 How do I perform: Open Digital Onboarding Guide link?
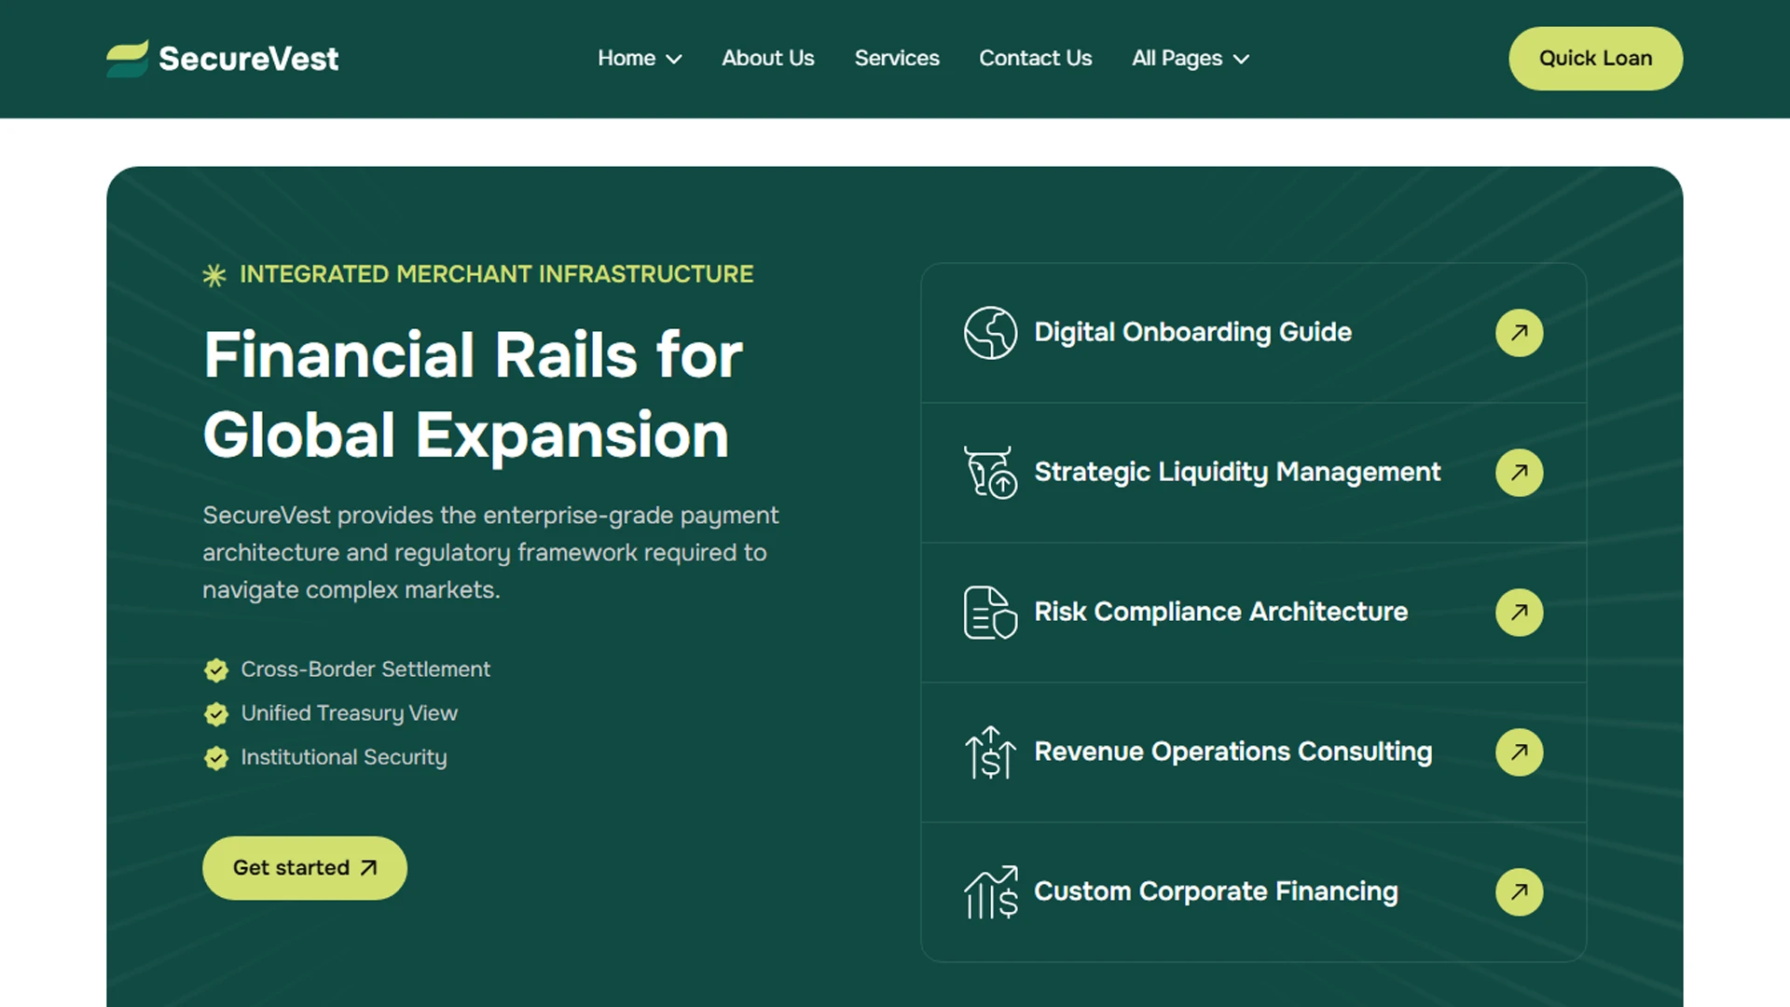coord(1192,332)
